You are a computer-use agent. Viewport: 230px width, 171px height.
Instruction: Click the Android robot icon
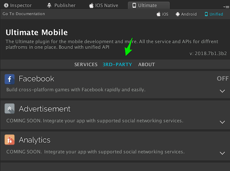(177, 14)
